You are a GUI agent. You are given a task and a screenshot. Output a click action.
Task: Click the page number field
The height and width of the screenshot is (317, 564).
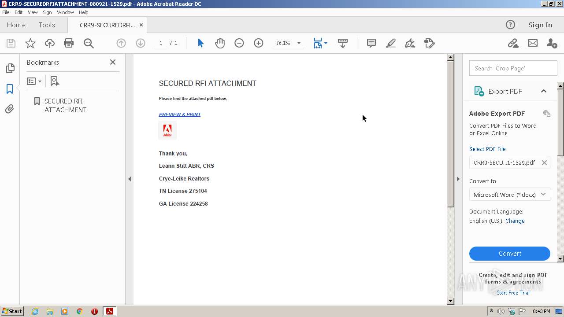pos(161,43)
